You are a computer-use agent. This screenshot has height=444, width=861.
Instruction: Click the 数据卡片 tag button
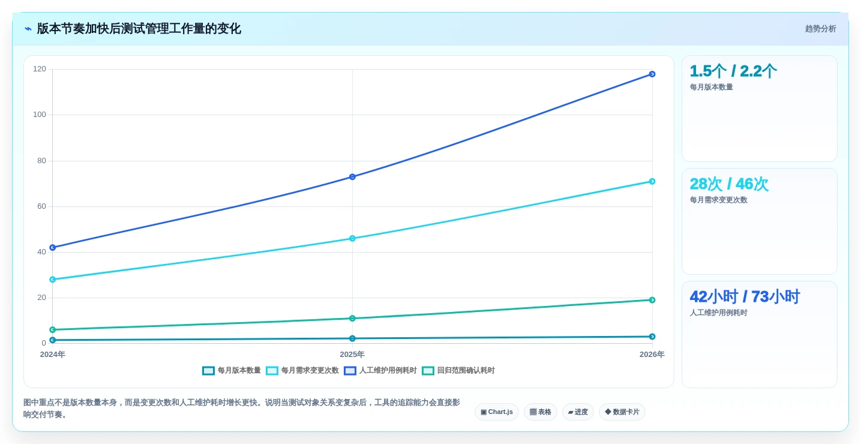(x=622, y=412)
